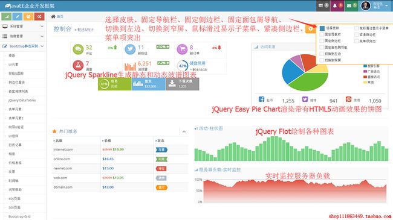Click the orange bar sparkline beside 6,251
The height and width of the screenshot is (220, 393).
tap(130, 66)
